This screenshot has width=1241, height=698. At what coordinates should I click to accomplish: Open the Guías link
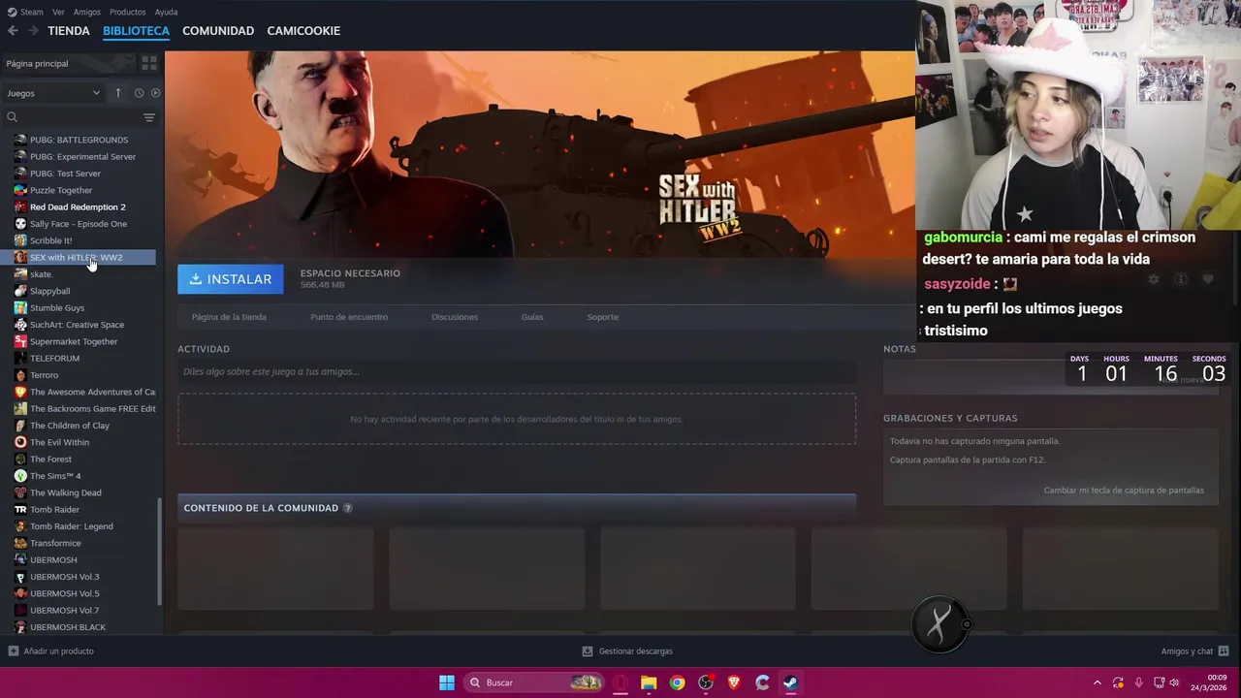532,317
